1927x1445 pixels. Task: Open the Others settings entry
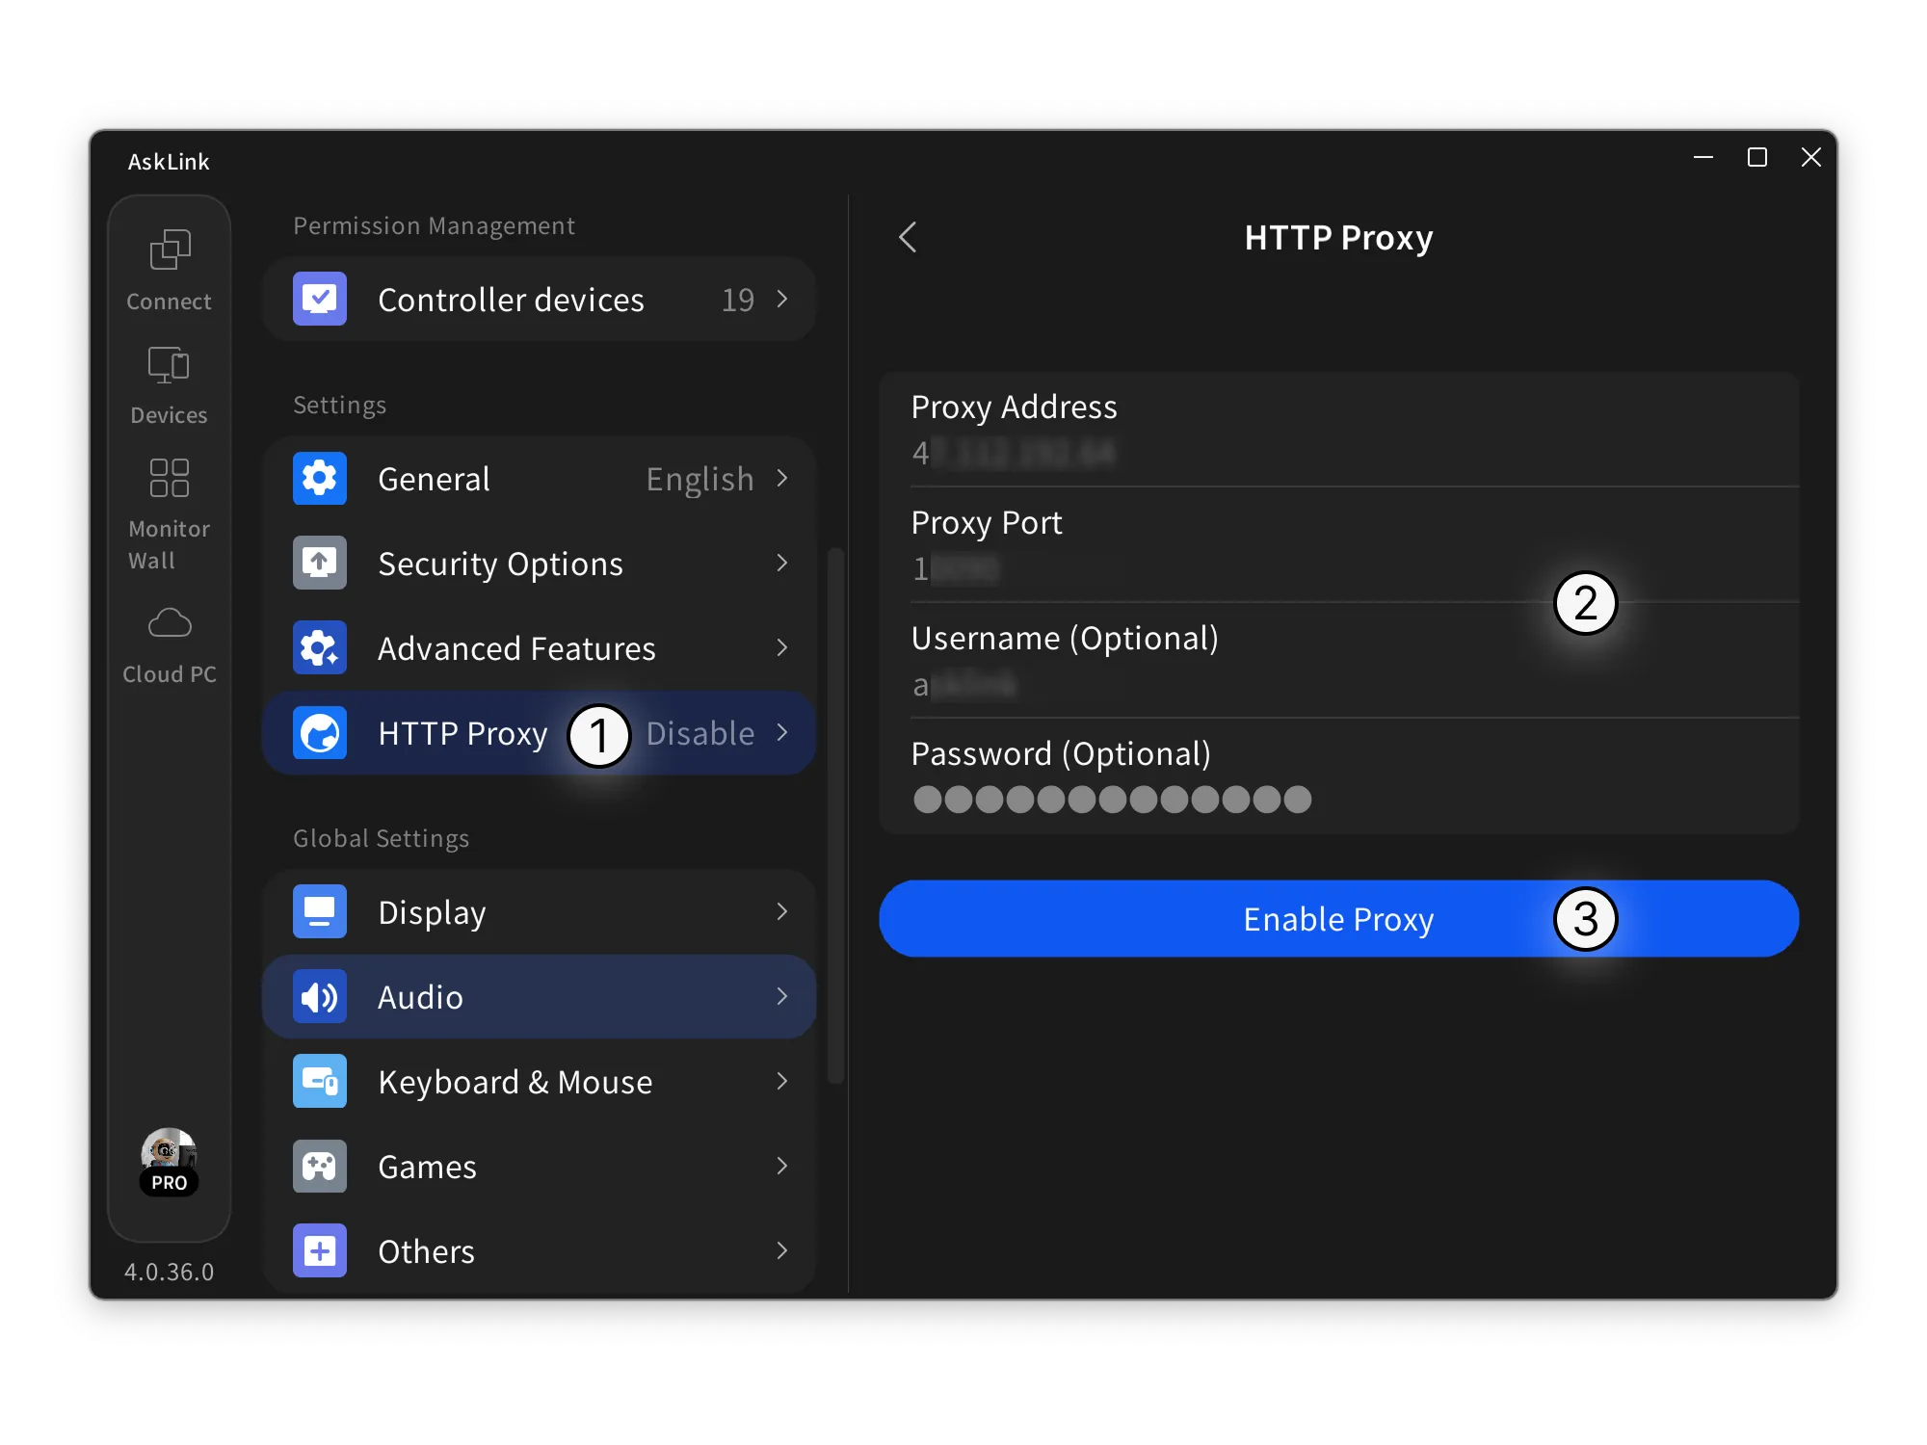[540, 1250]
